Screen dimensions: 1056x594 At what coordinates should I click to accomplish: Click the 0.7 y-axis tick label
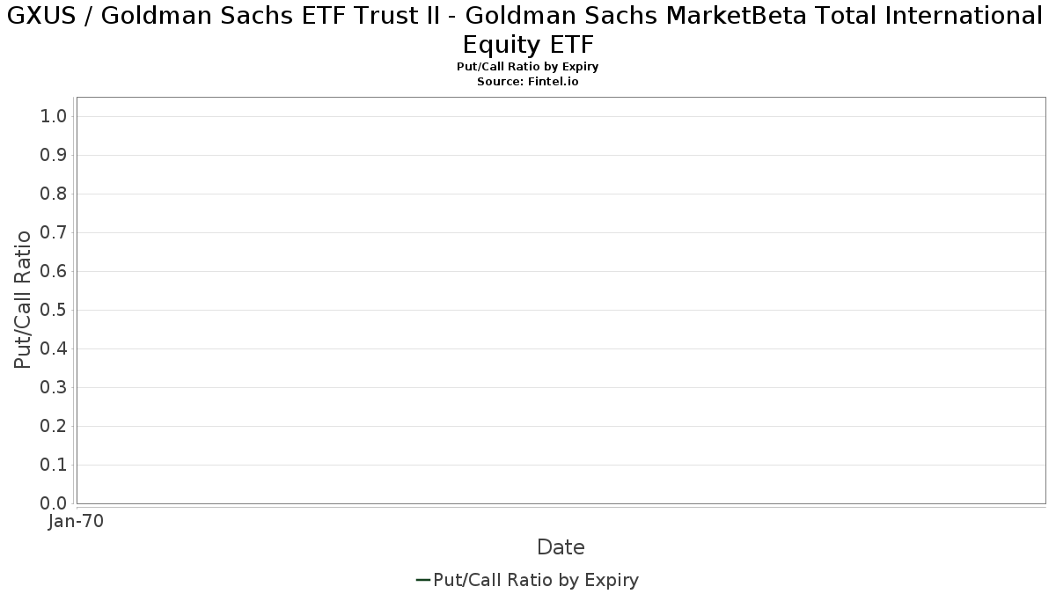[x=54, y=233]
